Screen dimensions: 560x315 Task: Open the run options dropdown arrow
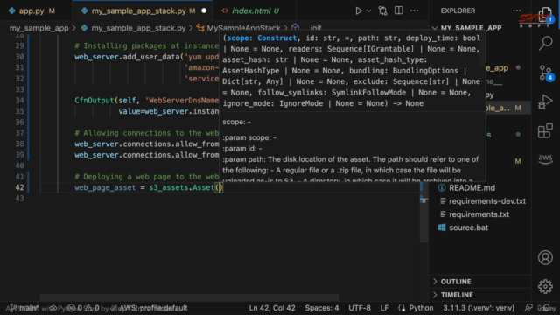tap(369, 10)
